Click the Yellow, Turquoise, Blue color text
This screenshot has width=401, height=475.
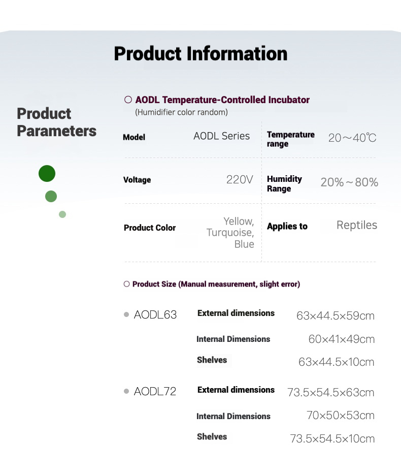[231, 233]
